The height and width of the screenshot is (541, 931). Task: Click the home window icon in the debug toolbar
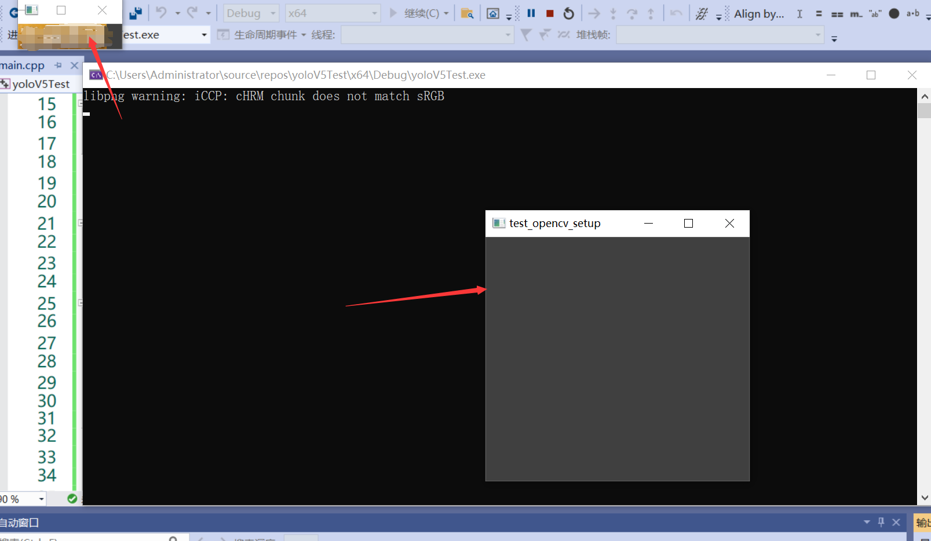click(x=493, y=13)
